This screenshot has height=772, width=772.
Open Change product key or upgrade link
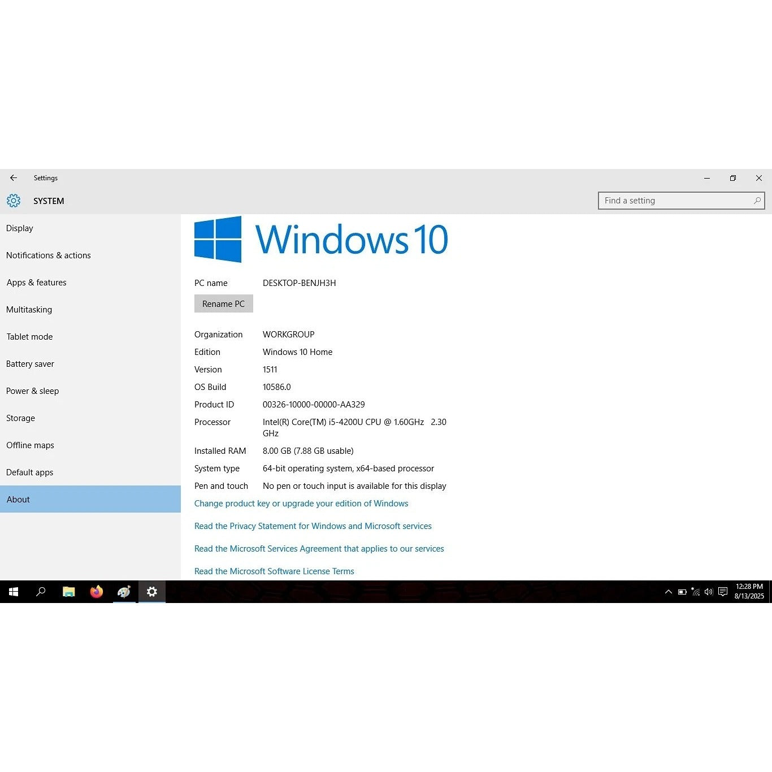pyautogui.click(x=301, y=504)
